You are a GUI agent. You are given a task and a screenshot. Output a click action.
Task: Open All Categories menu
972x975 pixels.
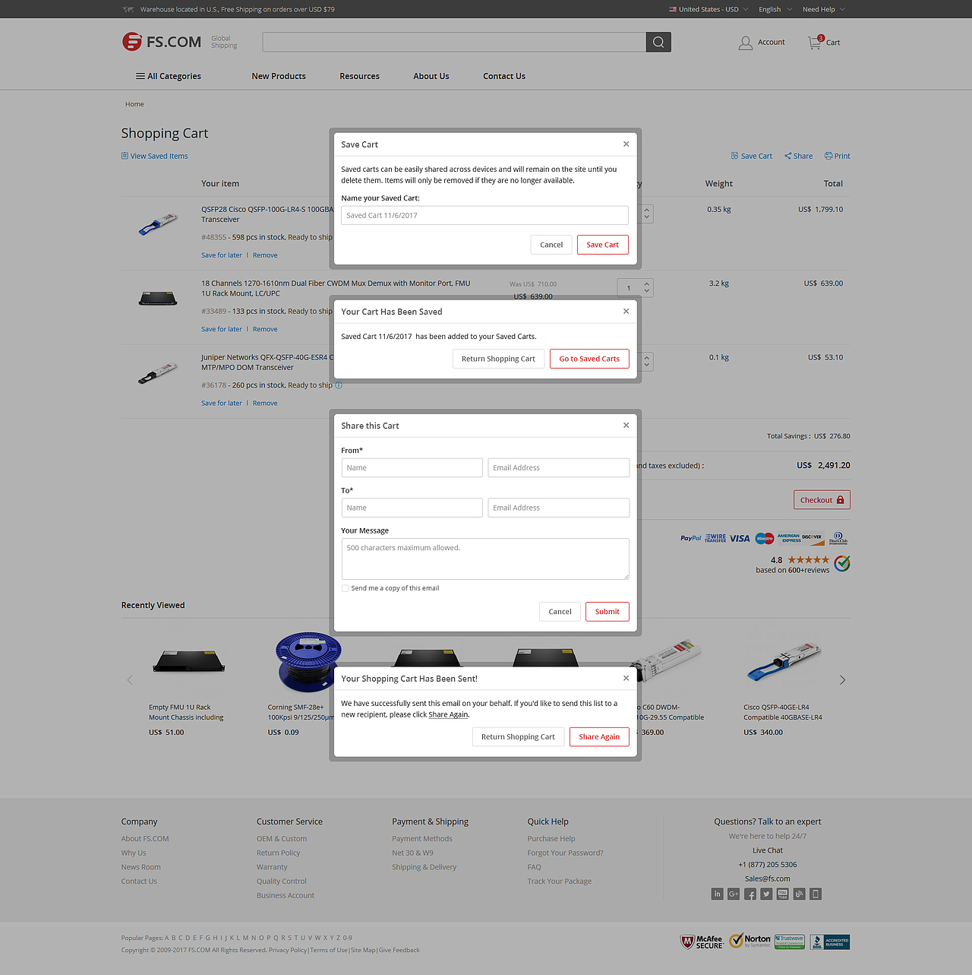169,76
